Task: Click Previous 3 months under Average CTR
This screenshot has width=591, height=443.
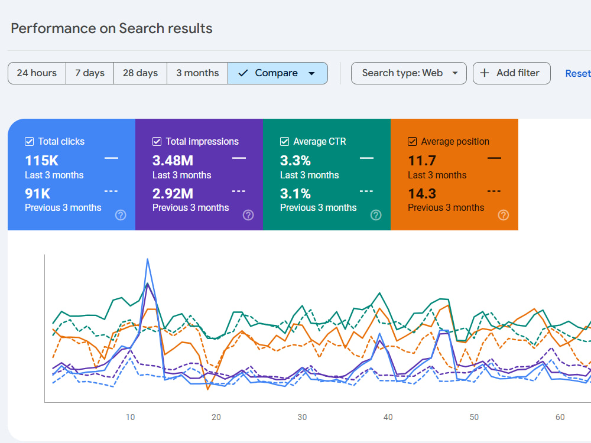Action: pyautogui.click(x=318, y=207)
